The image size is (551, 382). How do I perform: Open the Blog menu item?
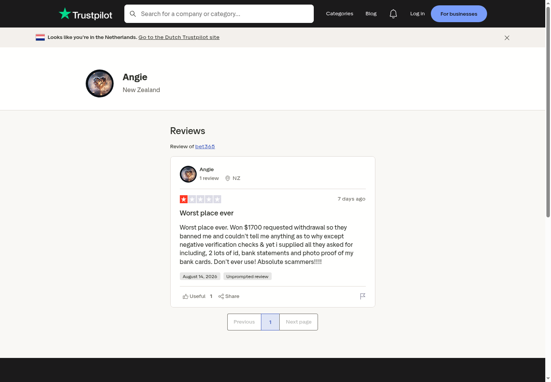tap(371, 14)
